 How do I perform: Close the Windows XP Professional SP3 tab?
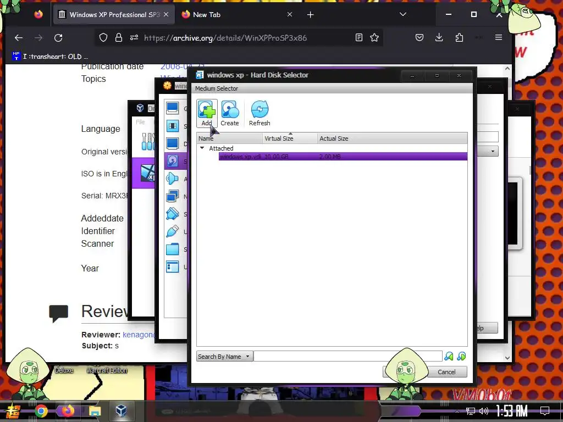pyautogui.click(x=166, y=14)
